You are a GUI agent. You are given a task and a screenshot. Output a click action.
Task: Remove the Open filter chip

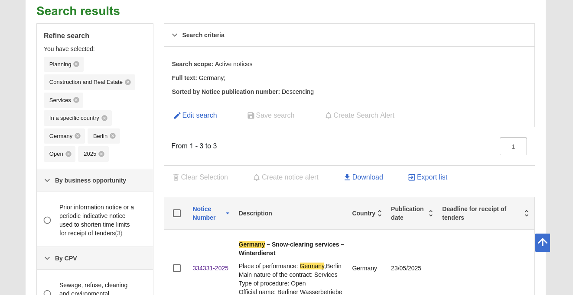coord(68,154)
